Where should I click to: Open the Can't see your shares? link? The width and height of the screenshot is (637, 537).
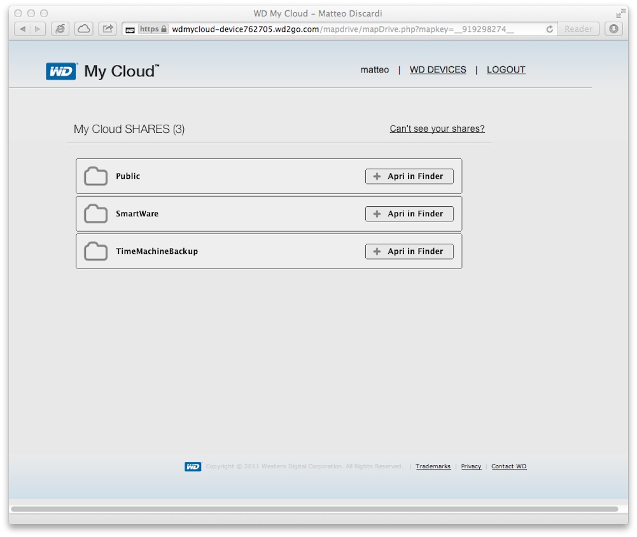[437, 129]
